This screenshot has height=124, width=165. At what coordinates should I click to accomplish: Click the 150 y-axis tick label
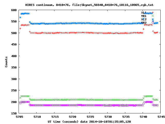click(x=14, y=113)
